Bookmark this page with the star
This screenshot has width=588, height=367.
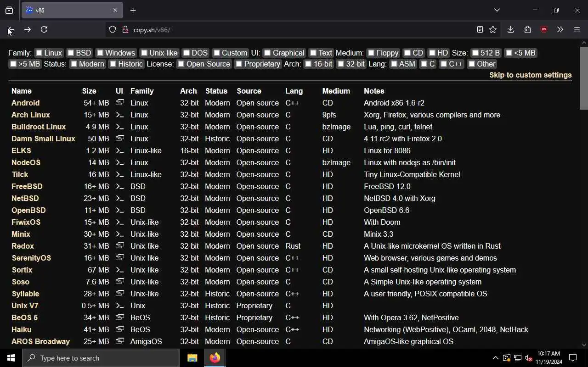point(493,29)
